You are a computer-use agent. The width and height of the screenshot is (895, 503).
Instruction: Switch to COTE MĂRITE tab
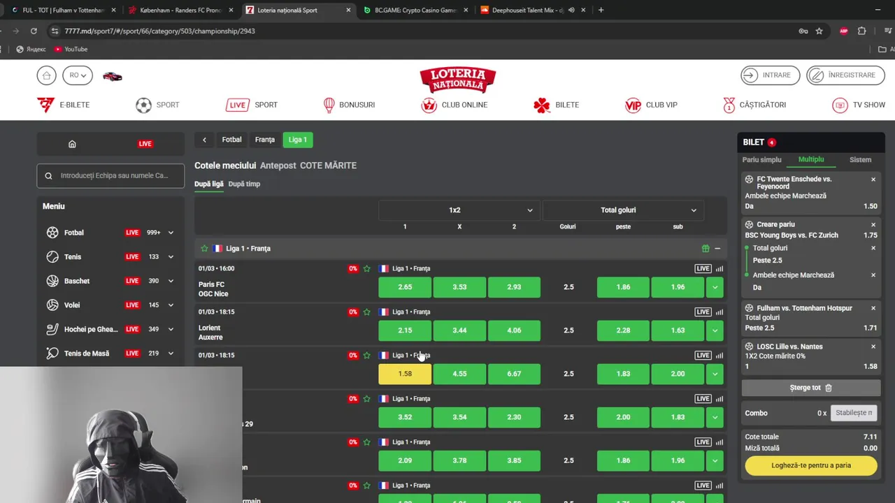pos(328,166)
